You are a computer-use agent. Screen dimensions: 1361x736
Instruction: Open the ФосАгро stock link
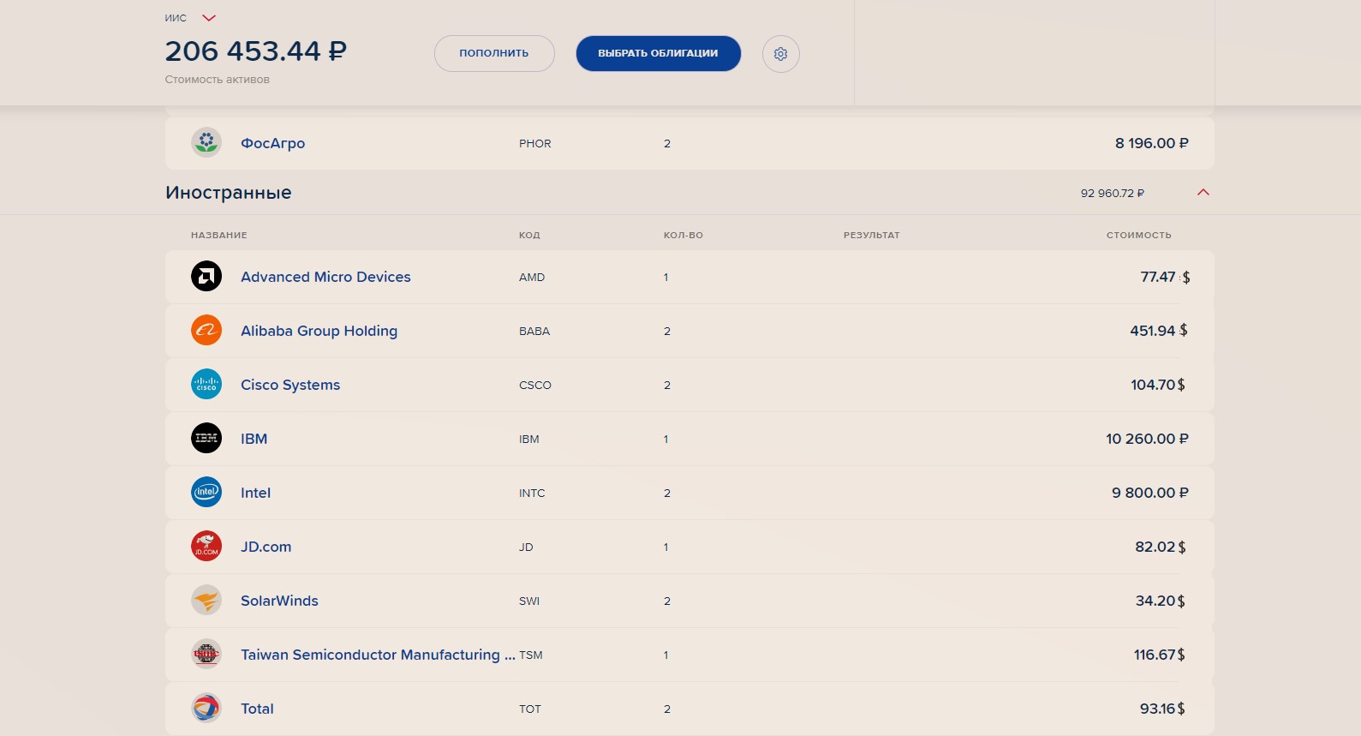click(x=272, y=143)
